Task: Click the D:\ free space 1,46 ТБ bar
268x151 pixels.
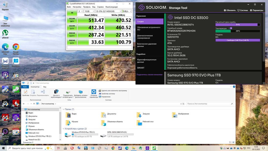Action: pos(238,40)
